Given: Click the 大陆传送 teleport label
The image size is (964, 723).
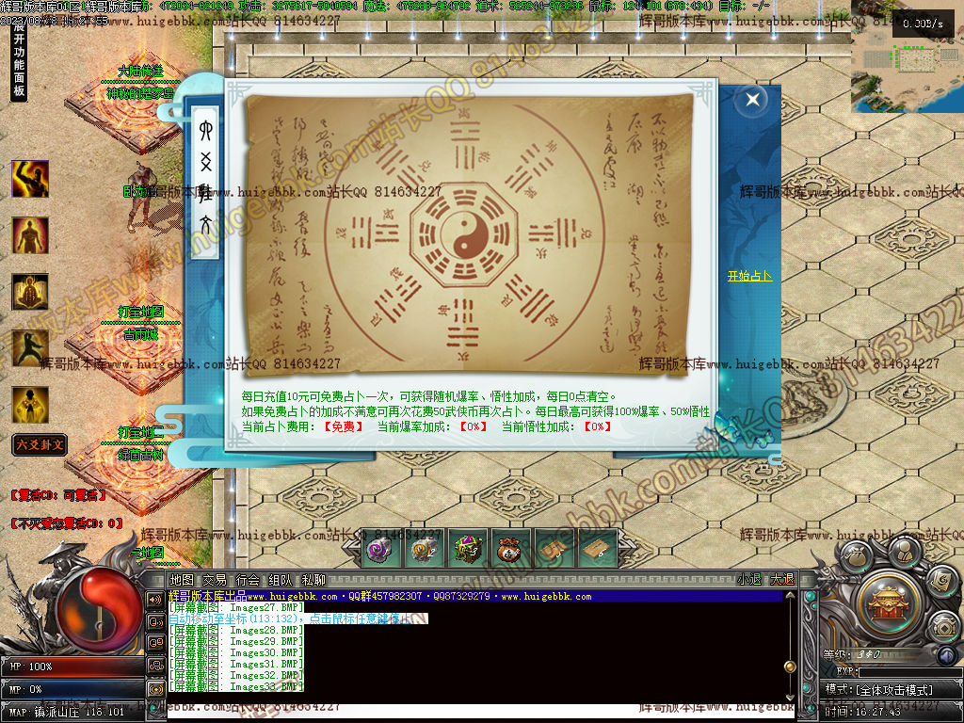Looking at the screenshot, I should click(141, 72).
